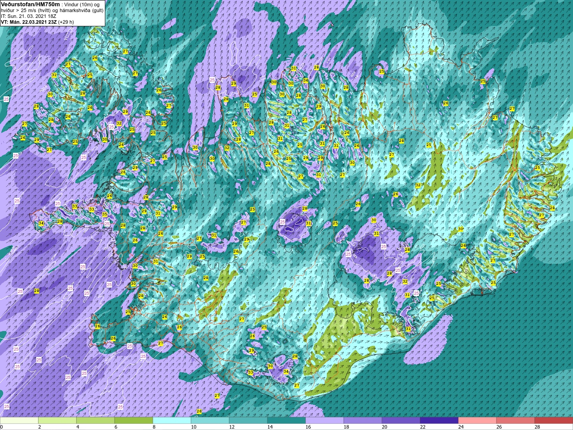Click the pink 24–26 legend swatch

click(478, 421)
